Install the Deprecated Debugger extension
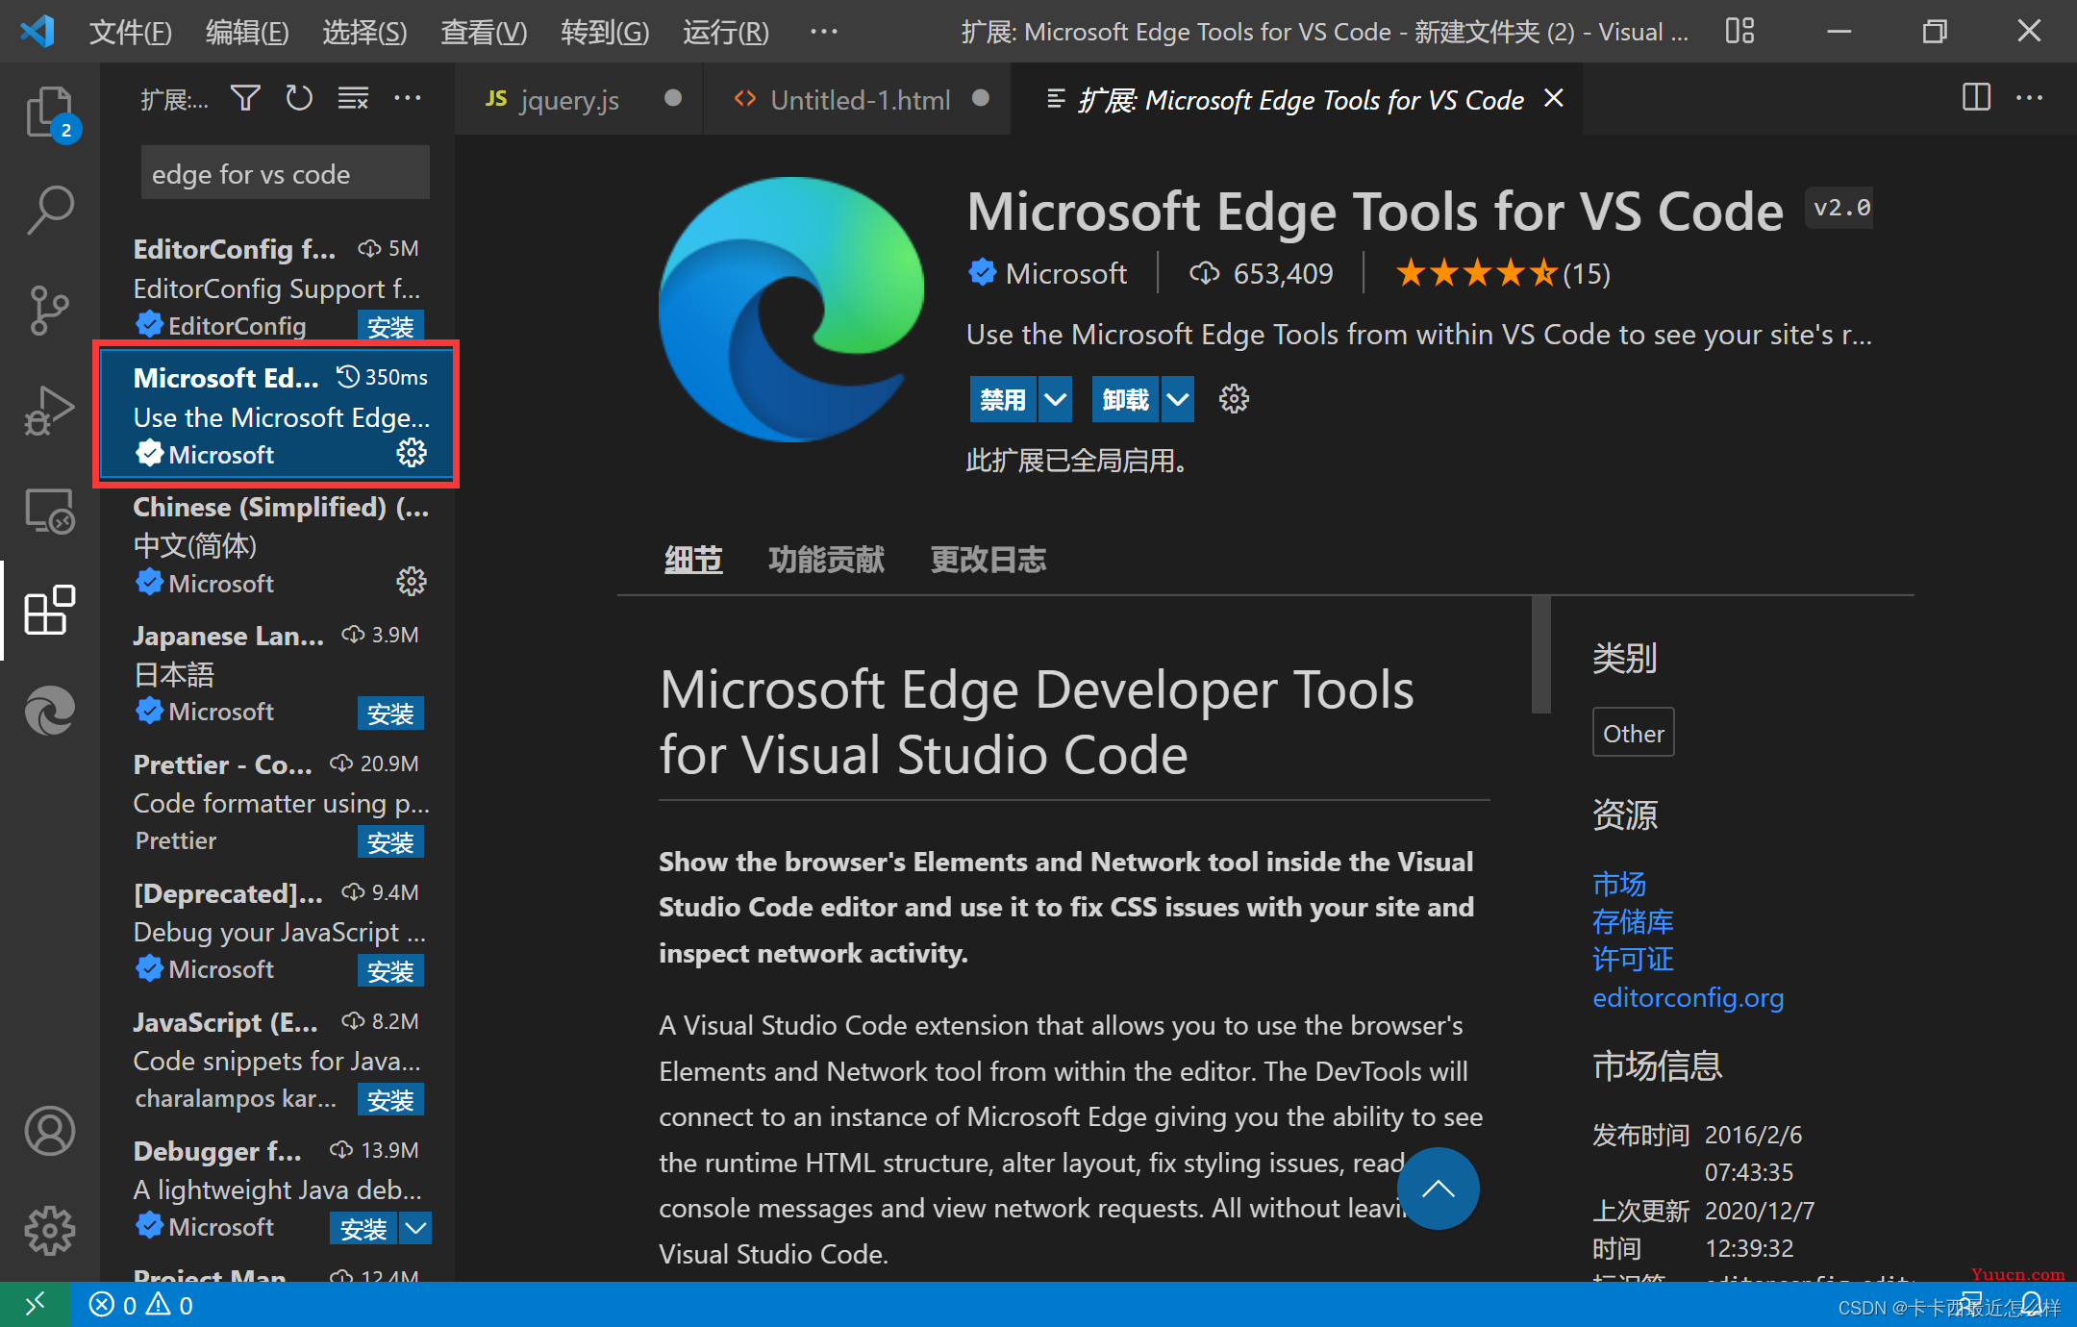Screen dimensions: 2077x1327 point(390,970)
